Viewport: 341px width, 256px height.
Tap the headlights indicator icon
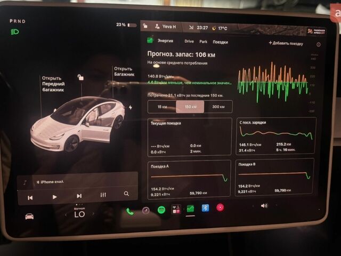coord(15,32)
